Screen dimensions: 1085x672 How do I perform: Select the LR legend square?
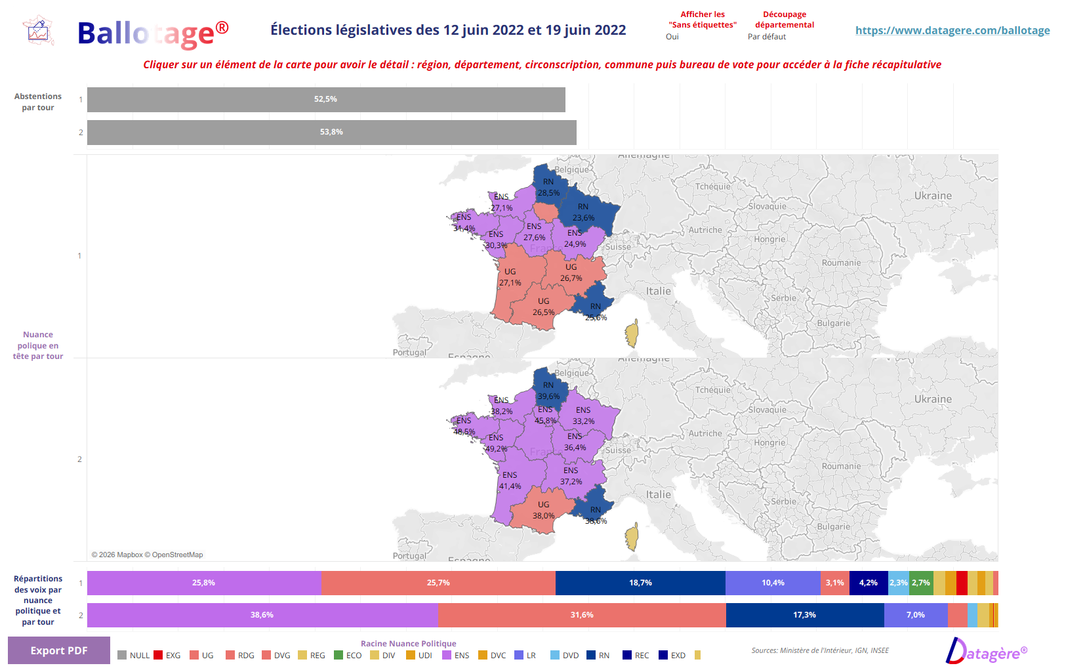[x=518, y=655]
